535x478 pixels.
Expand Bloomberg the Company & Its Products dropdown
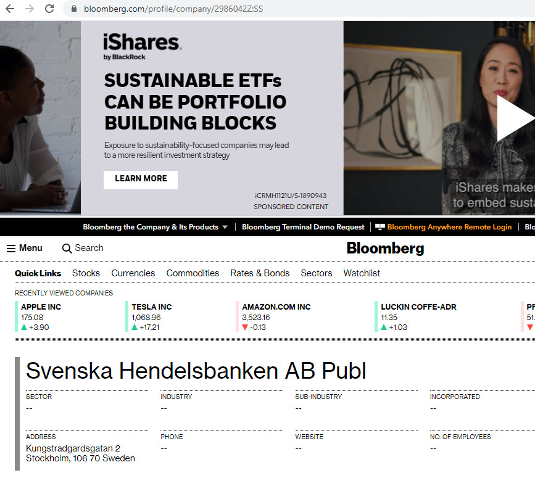(155, 227)
